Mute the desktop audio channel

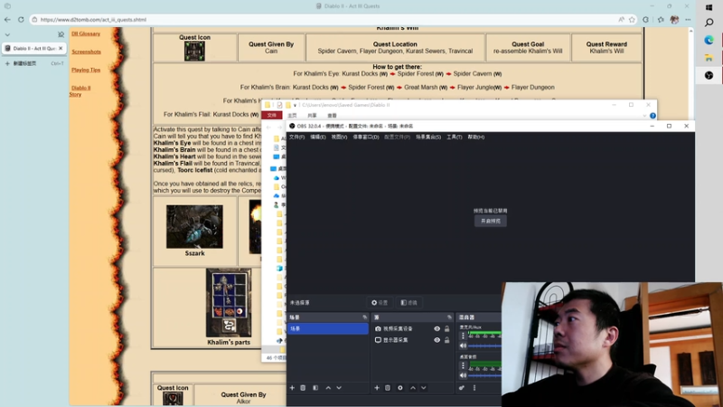[x=463, y=375]
